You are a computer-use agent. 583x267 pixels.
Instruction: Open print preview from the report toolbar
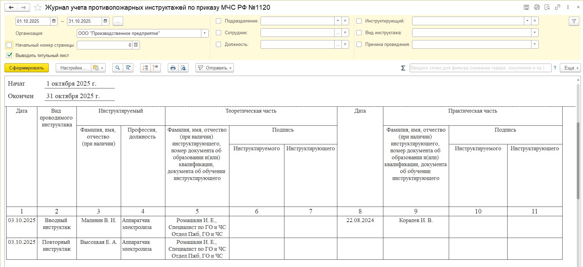tap(183, 68)
